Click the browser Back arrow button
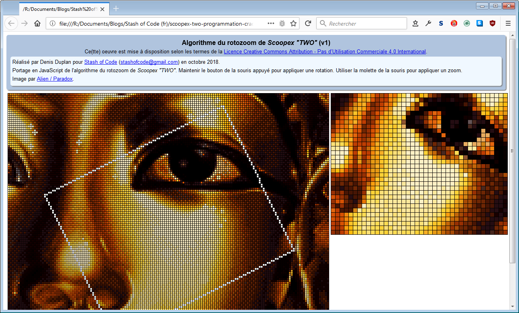This screenshot has width=519, height=313. coord(11,23)
